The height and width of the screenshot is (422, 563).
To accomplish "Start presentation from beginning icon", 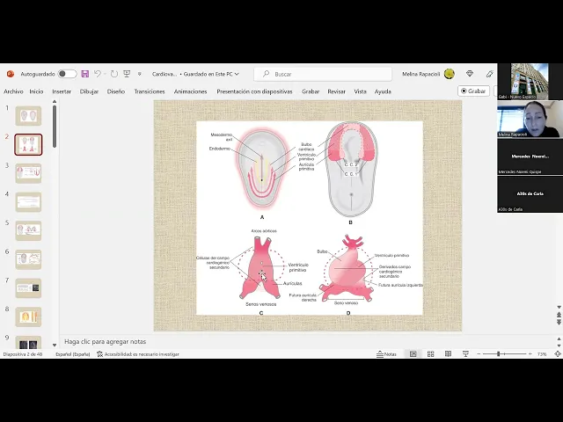I will pyautogui.click(x=127, y=74).
